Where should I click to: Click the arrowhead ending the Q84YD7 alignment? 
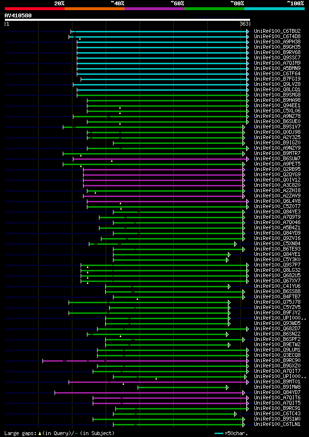click(244, 393)
